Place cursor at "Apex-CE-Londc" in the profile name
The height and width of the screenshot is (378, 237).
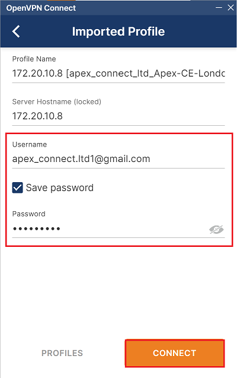click(190, 74)
